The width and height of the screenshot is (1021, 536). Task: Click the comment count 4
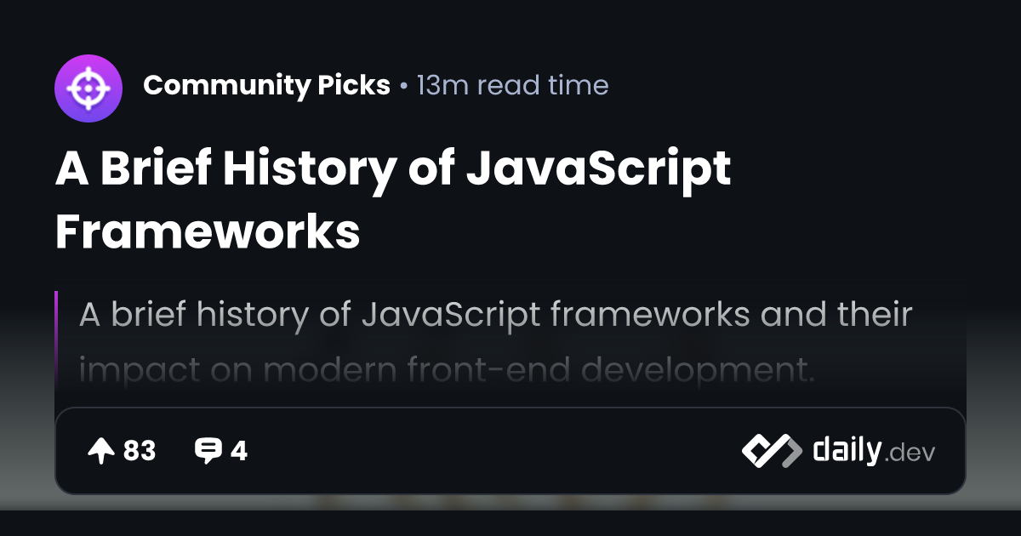239,451
